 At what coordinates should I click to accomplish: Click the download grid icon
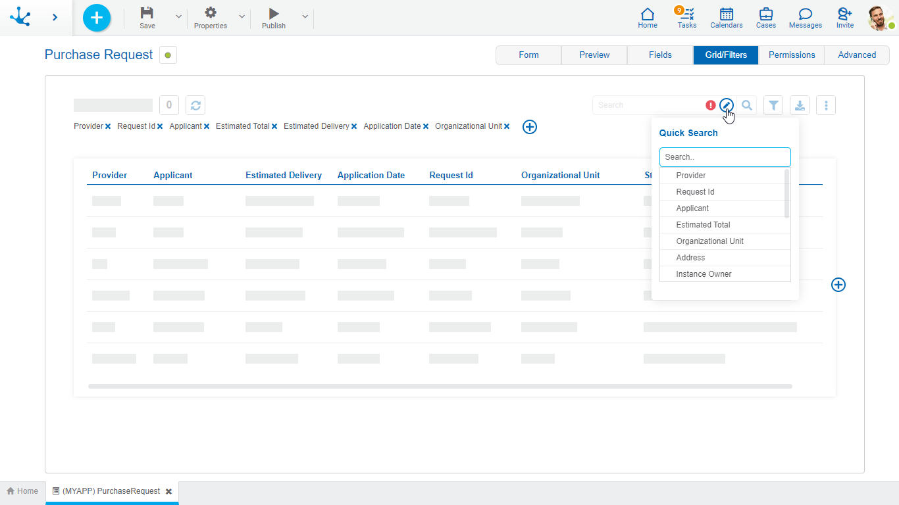click(x=799, y=105)
